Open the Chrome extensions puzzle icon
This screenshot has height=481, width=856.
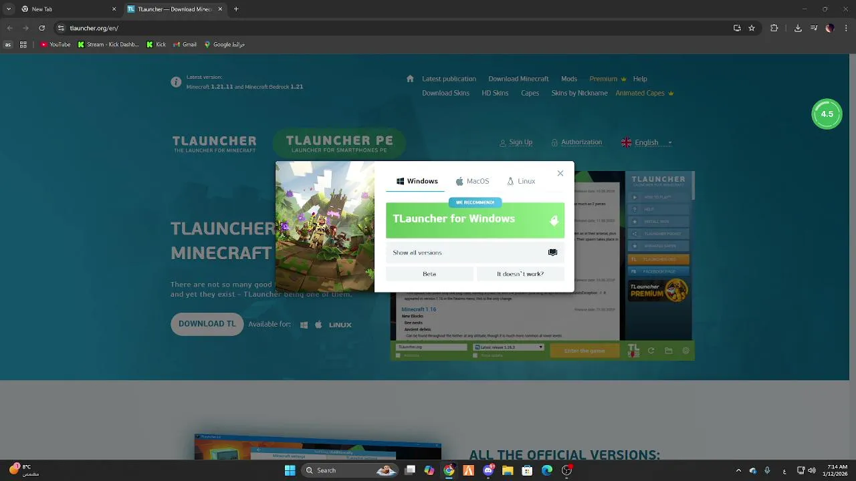click(x=774, y=28)
